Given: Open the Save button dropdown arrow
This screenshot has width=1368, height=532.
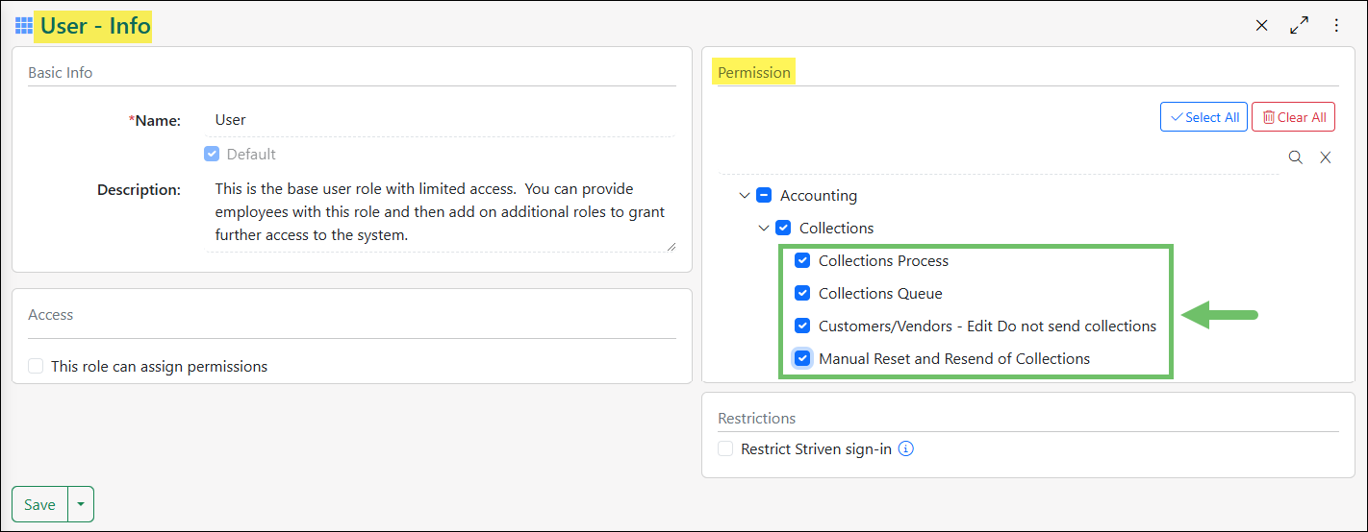Looking at the screenshot, I should point(81,504).
